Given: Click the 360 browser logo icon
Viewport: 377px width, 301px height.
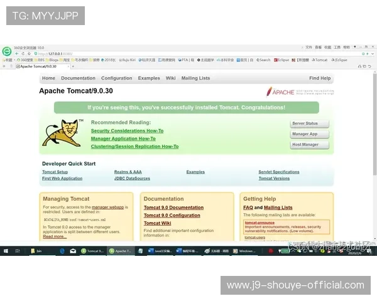Looking at the screenshot, I should (6, 51).
